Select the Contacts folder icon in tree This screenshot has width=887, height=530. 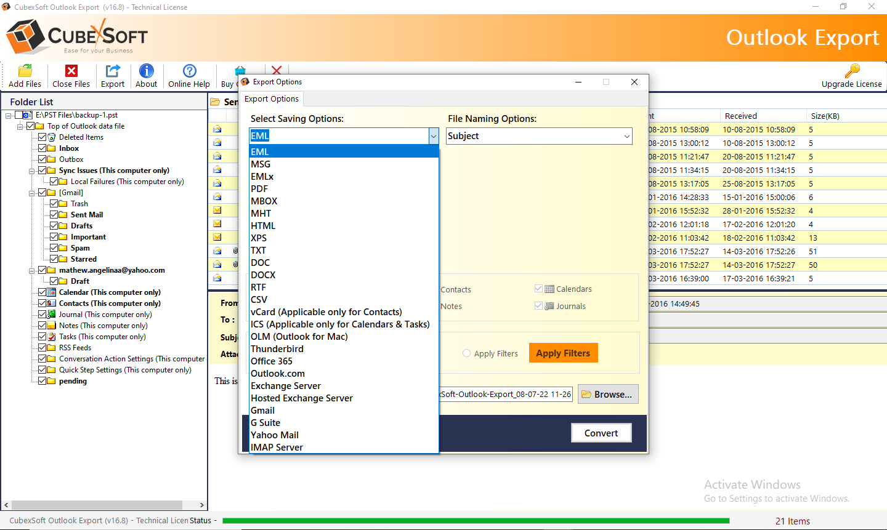coord(52,303)
